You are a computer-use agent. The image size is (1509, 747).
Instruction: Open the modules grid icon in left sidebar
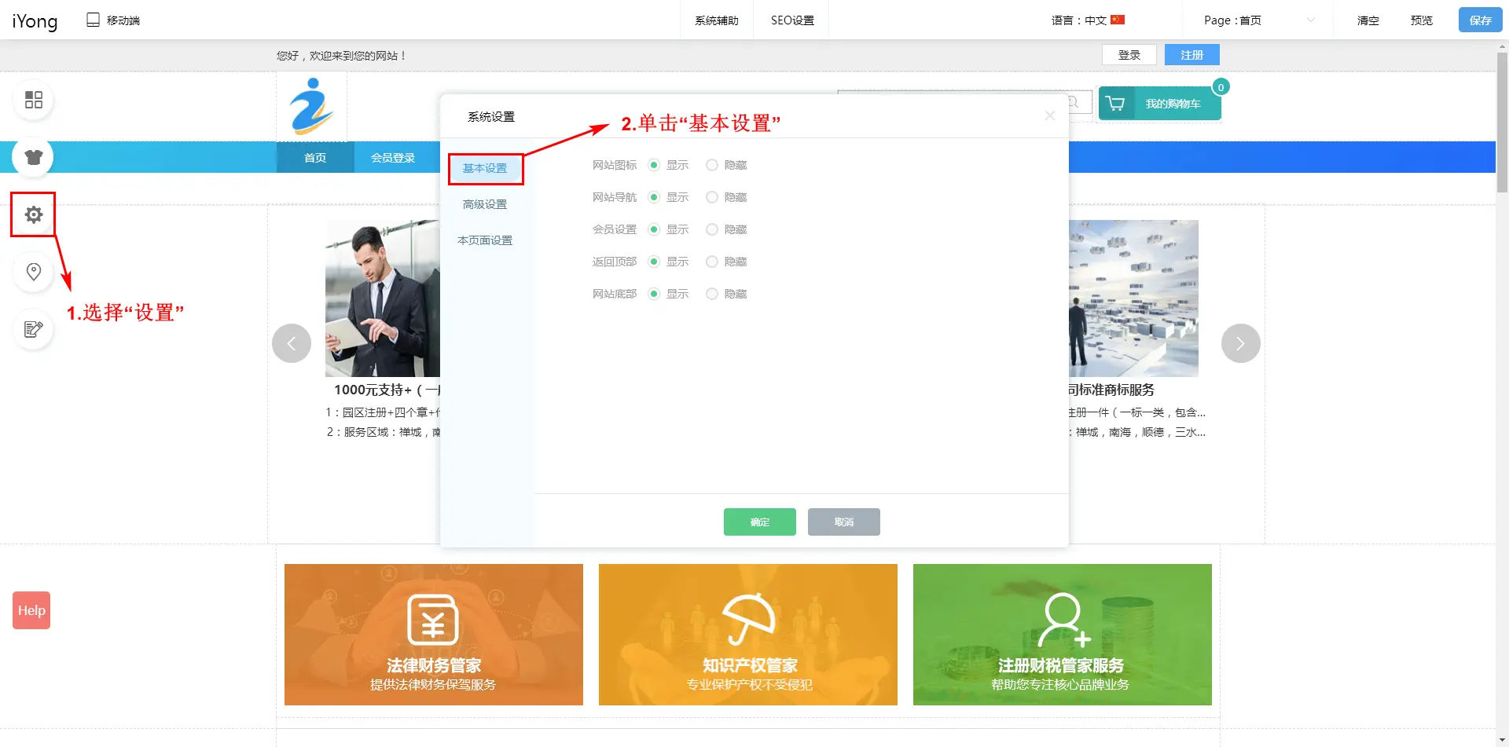tap(33, 100)
